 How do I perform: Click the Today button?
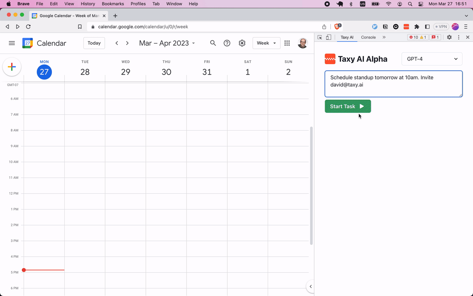(94, 43)
